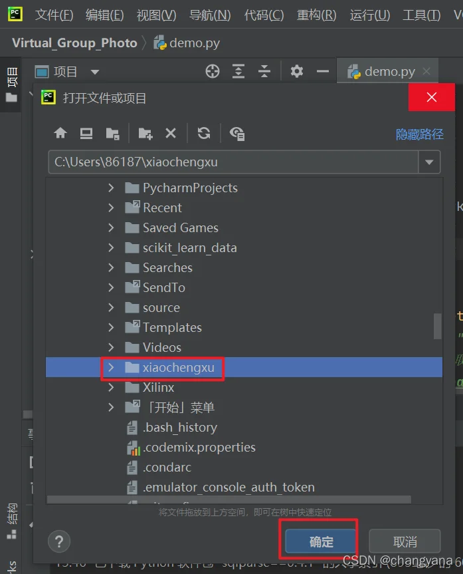Click Virtual_Group_Photo breadcrumb
The image size is (463, 574).
74,43
